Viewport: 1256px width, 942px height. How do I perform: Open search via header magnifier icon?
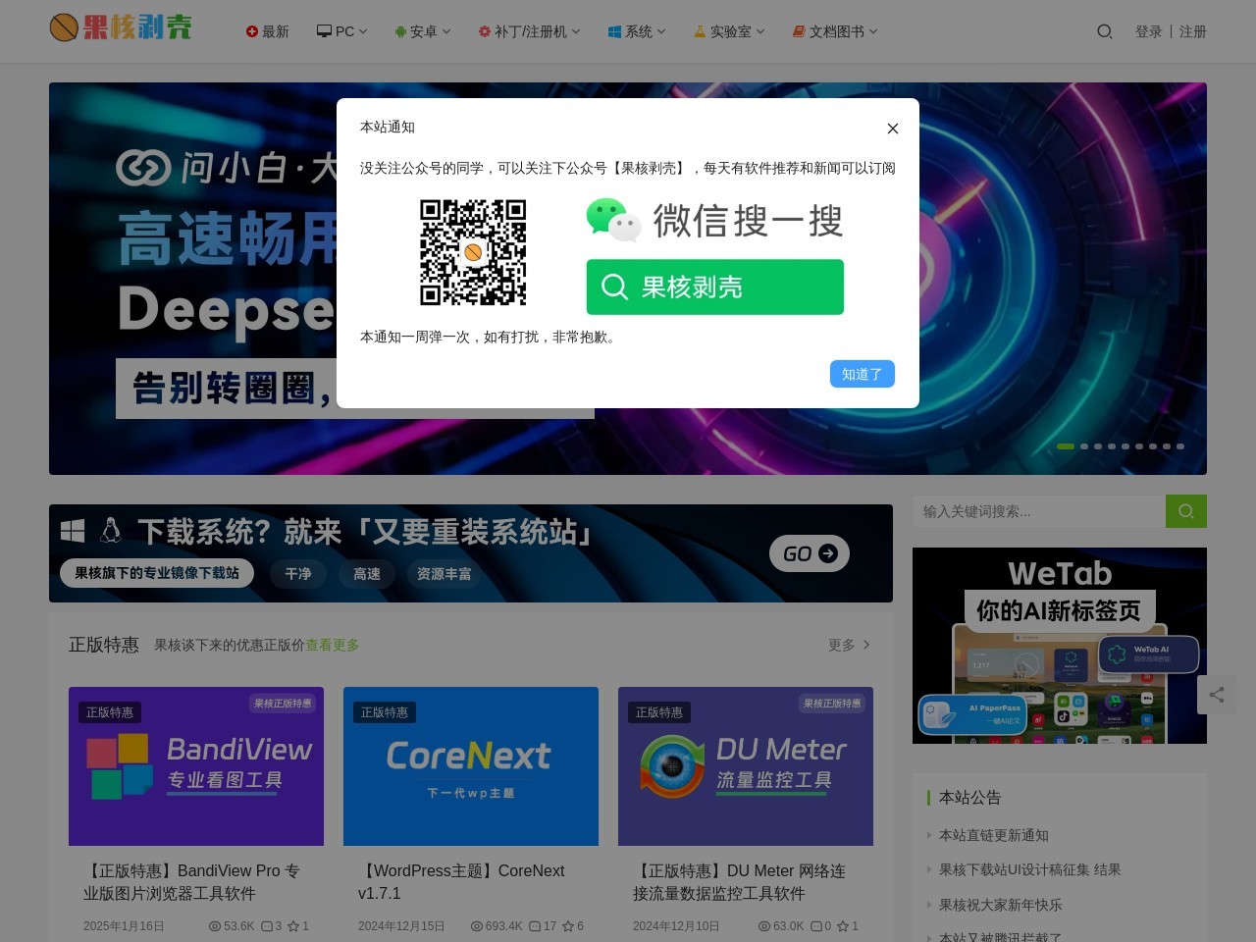(x=1105, y=31)
